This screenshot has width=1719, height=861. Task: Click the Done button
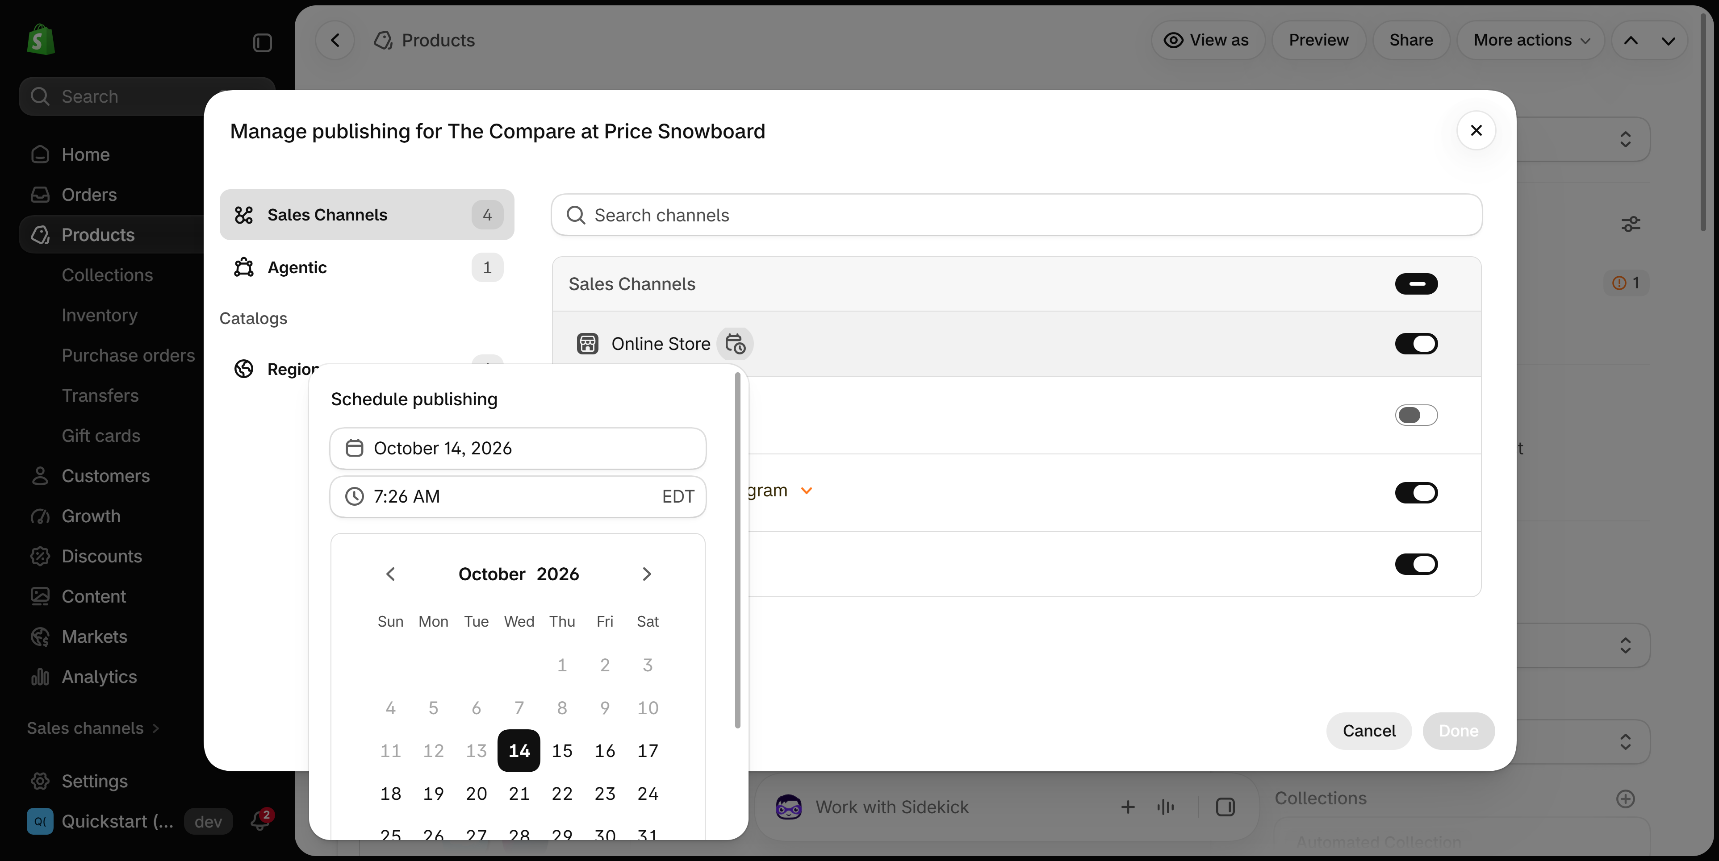click(1458, 731)
